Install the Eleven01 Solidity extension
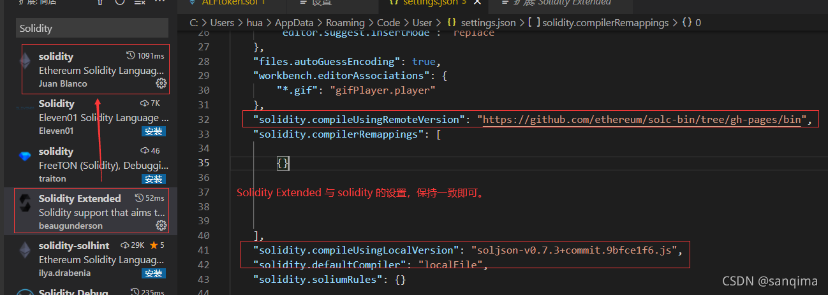 click(x=153, y=131)
